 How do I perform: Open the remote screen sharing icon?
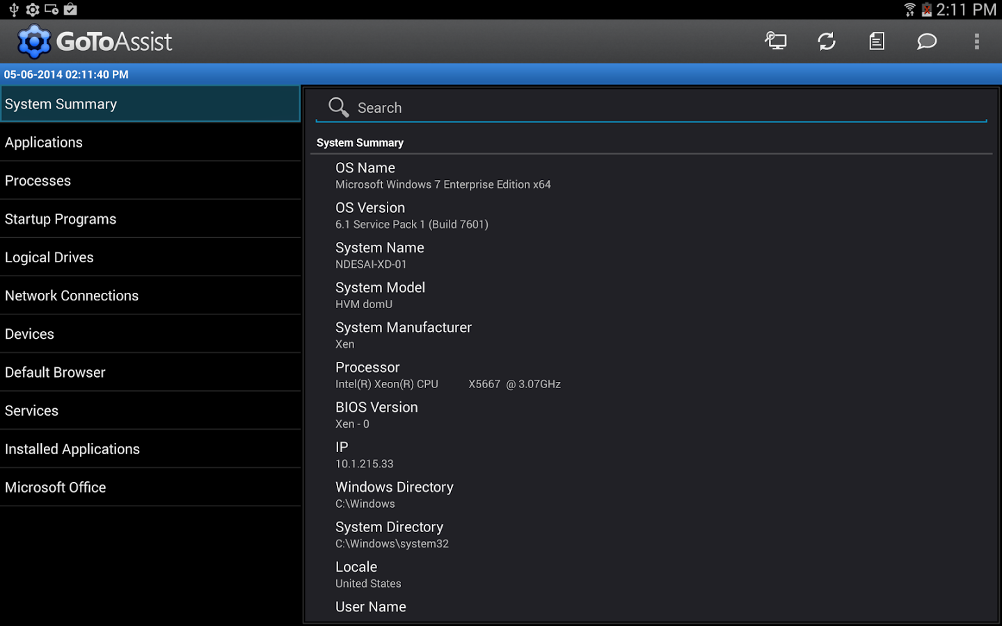point(776,41)
